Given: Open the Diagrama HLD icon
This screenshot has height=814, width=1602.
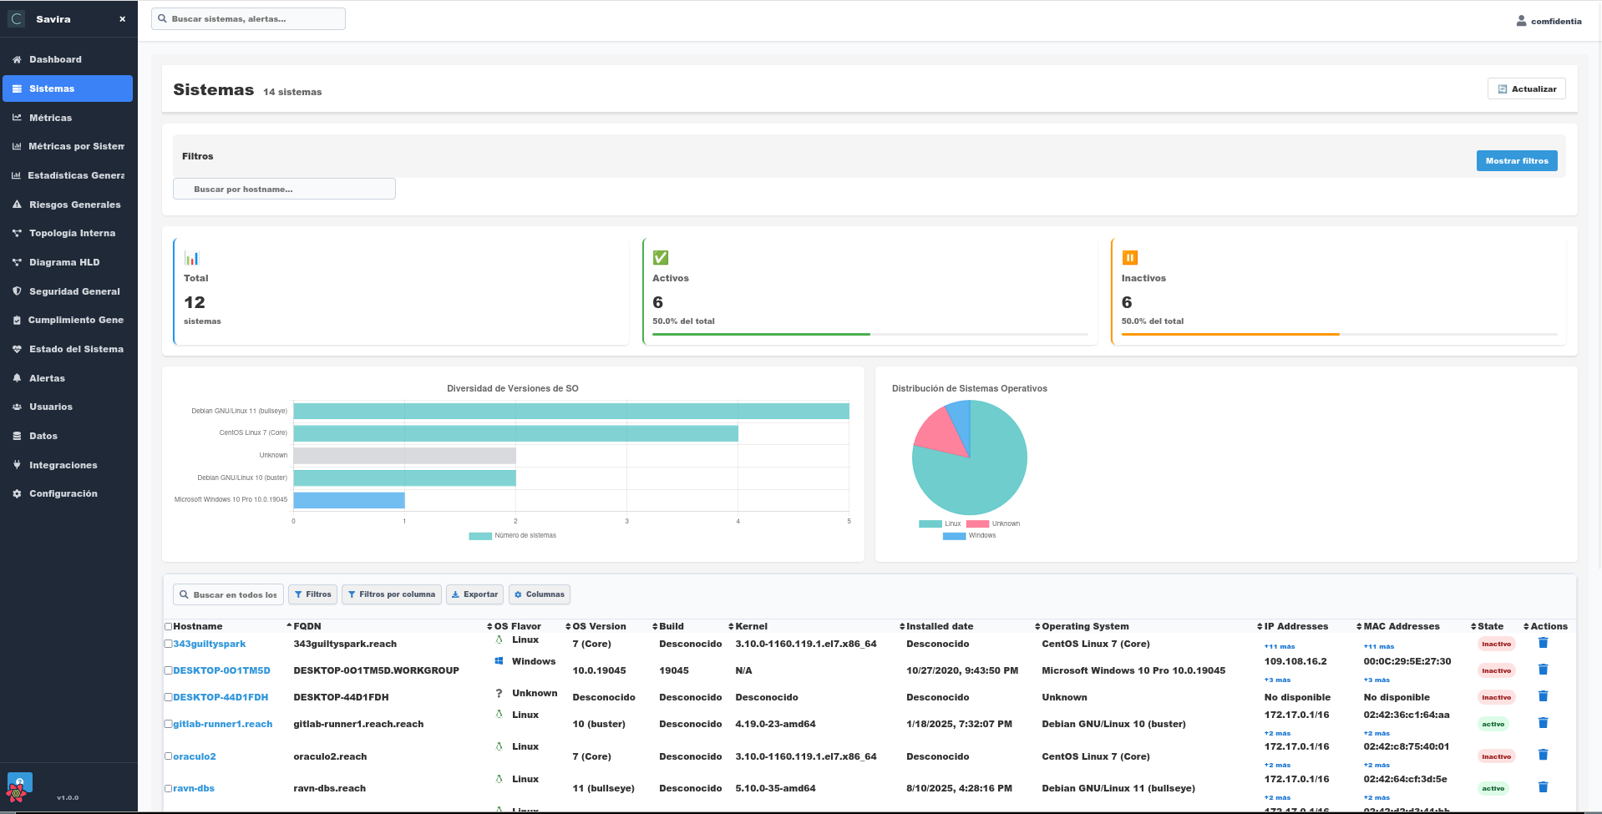Looking at the screenshot, I should pyautogui.click(x=16, y=261).
